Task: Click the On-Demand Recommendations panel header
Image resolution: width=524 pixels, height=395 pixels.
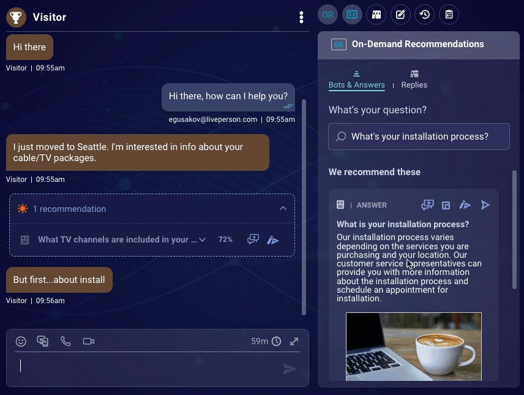Action: point(418,45)
